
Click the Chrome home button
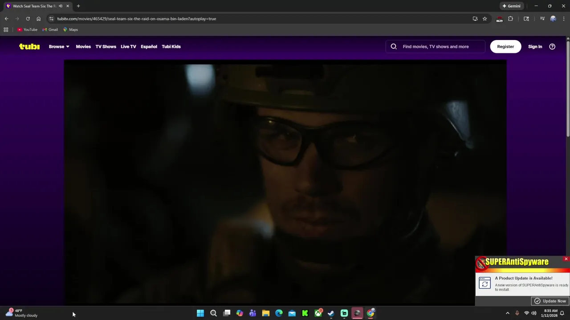coord(38,19)
